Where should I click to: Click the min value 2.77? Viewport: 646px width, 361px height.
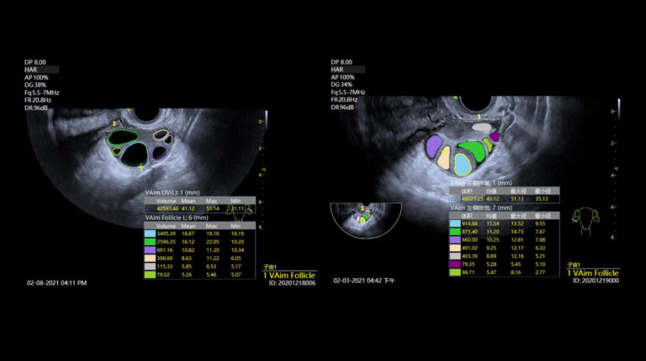(x=540, y=272)
